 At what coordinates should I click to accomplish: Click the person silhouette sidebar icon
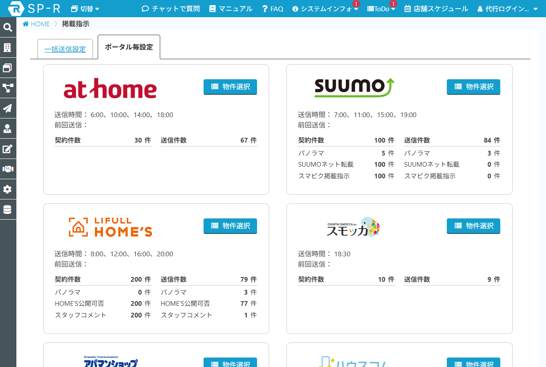[8, 129]
